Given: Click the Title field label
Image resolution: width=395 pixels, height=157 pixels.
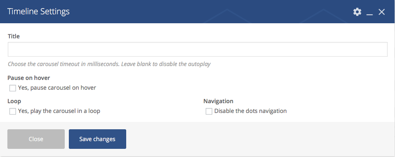Looking at the screenshot, I should [14, 36].
